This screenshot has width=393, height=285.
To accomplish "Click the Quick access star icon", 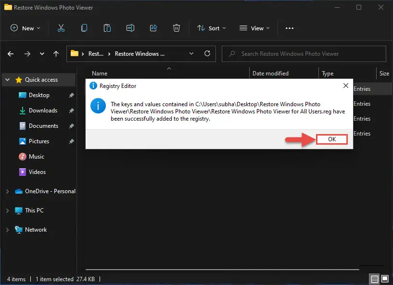I will click(19, 80).
